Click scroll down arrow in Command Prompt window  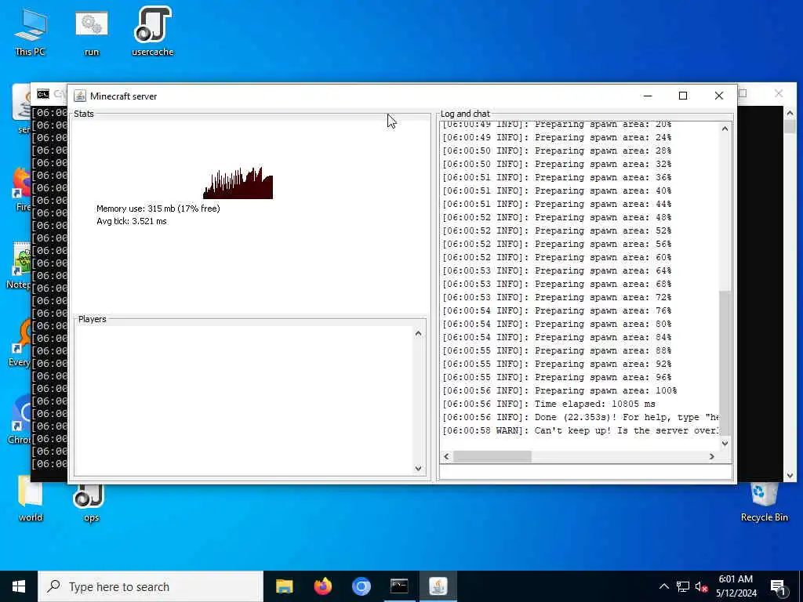(790, 476)
